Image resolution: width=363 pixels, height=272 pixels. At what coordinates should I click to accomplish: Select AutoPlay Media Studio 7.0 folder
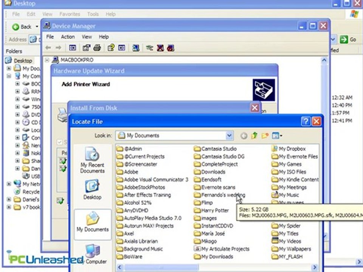click(x=149, y=218)
